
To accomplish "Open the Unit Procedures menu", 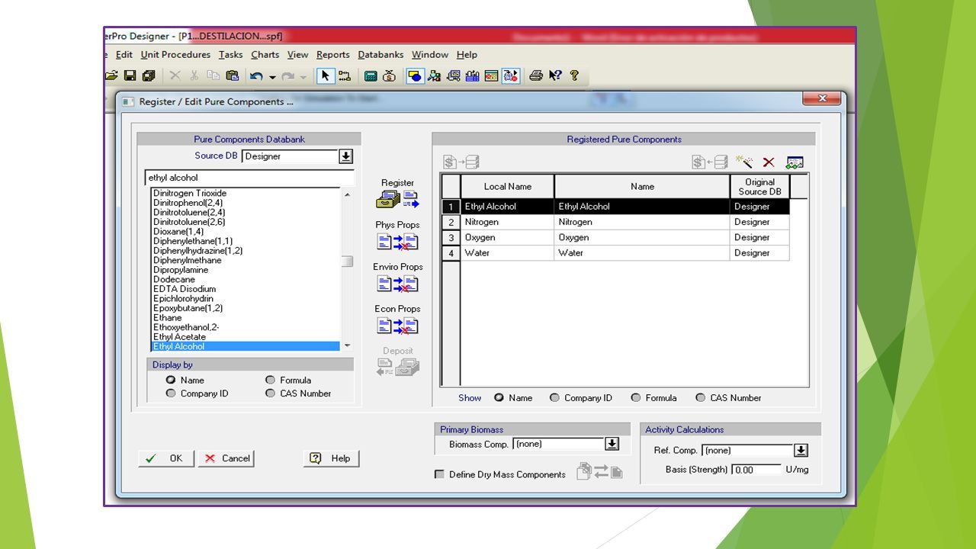I will pyautogui.click(x=175, y=54).
